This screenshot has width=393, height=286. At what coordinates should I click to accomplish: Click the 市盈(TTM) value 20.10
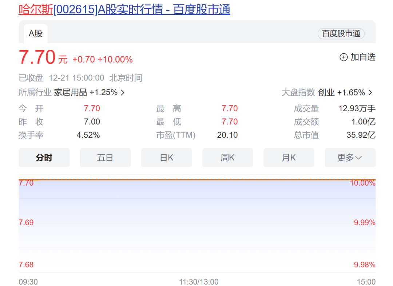(227, 135)
